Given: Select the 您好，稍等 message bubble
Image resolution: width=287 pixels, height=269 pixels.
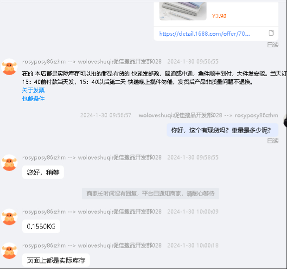Looking at the screenshot, I should click(43, 173).
